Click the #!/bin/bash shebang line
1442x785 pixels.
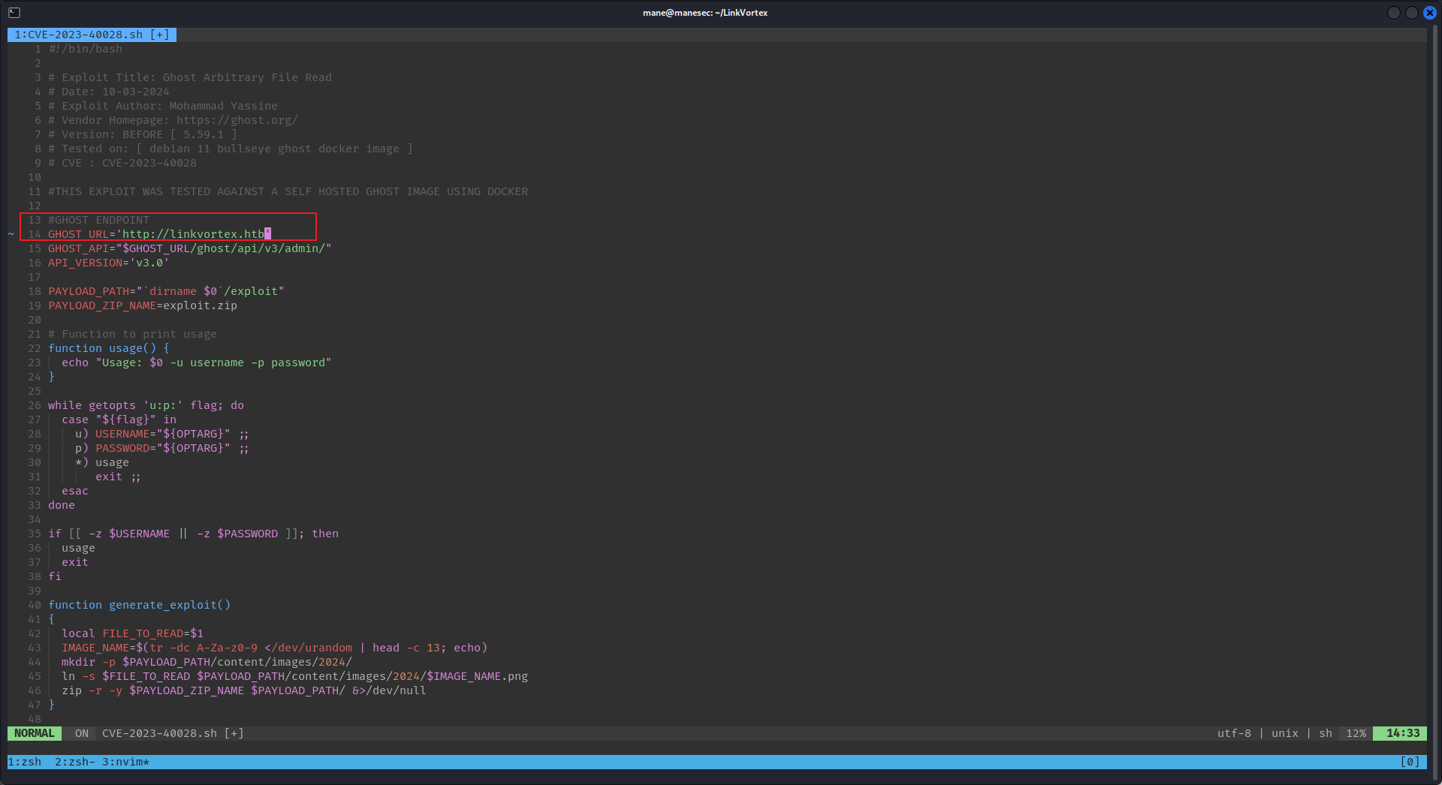tap(86, 49)
